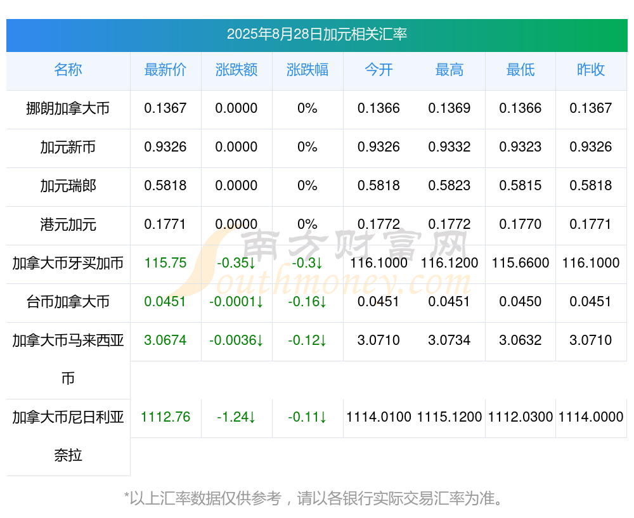
Task: Click the change amount -0.0036↓
Action: [236, 340]
